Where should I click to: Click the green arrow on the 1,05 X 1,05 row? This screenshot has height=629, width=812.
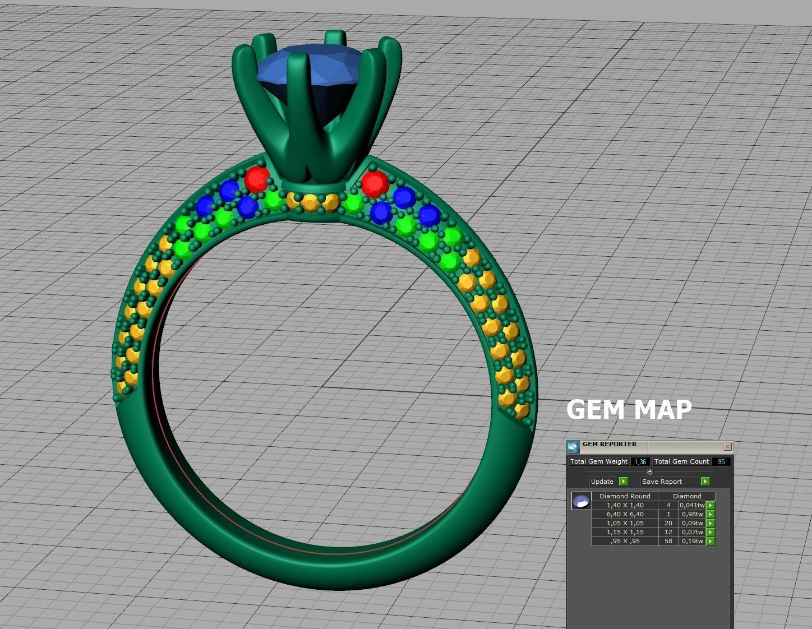[710, 523]
